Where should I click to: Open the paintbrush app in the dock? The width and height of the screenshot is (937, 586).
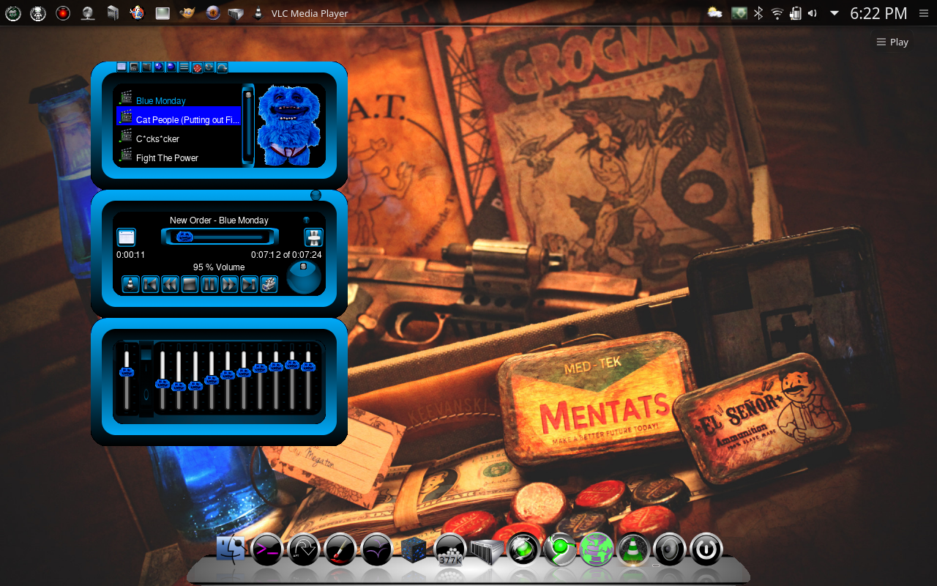click(340, 550)
